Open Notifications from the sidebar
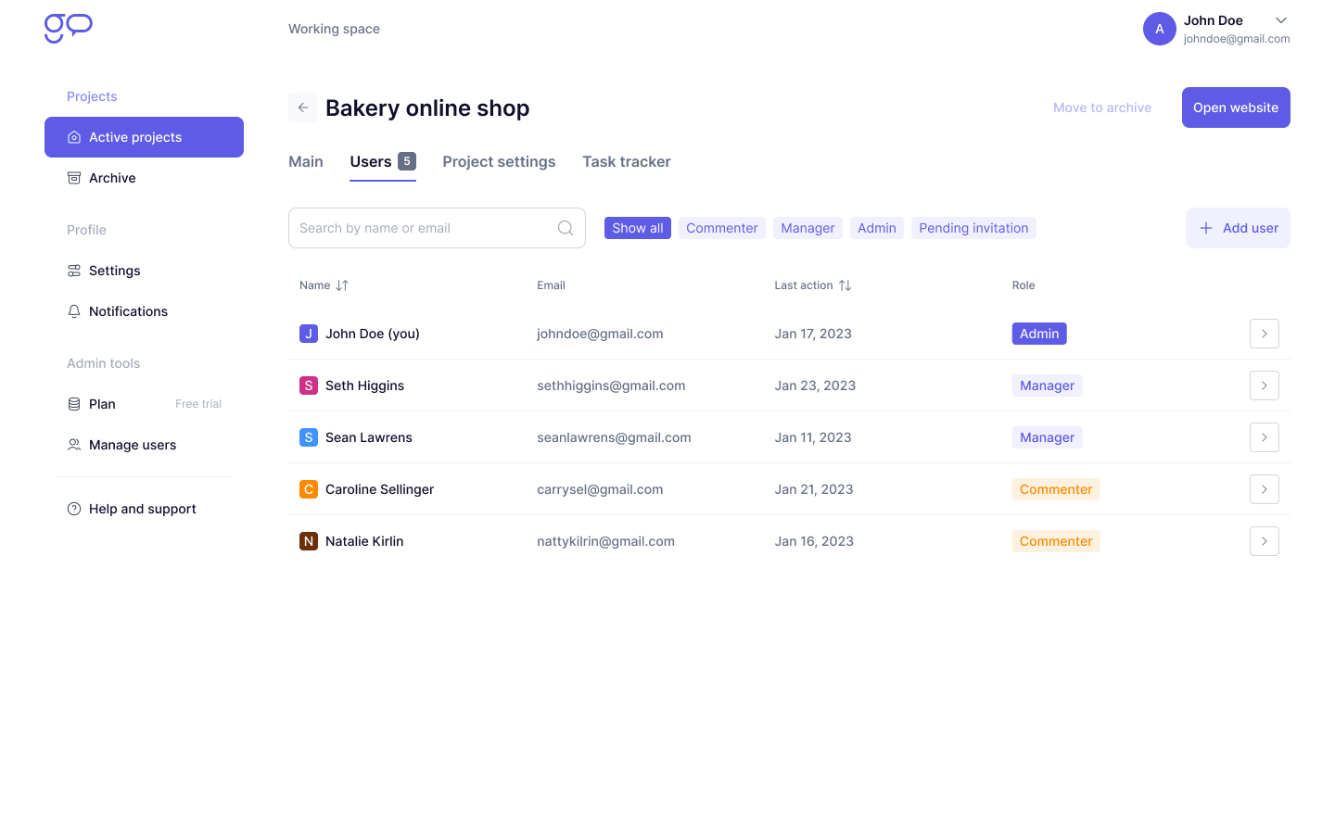Screen dimensions: 1335x834 (x=128, y=311)
